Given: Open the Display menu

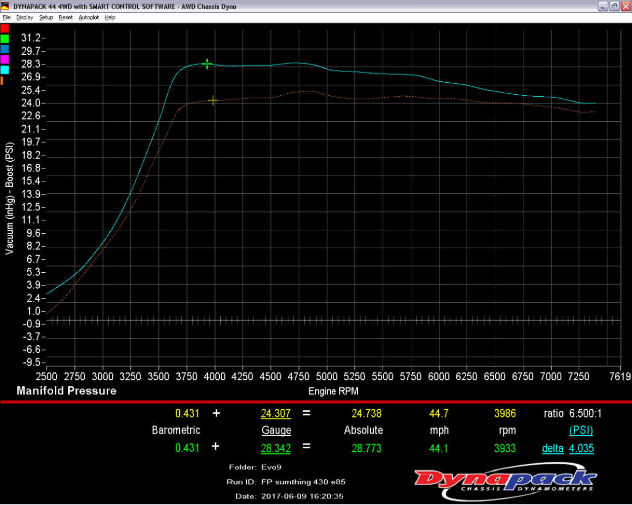Looking at the screenshot, I should pyautogui.click(x=25, y=17).
